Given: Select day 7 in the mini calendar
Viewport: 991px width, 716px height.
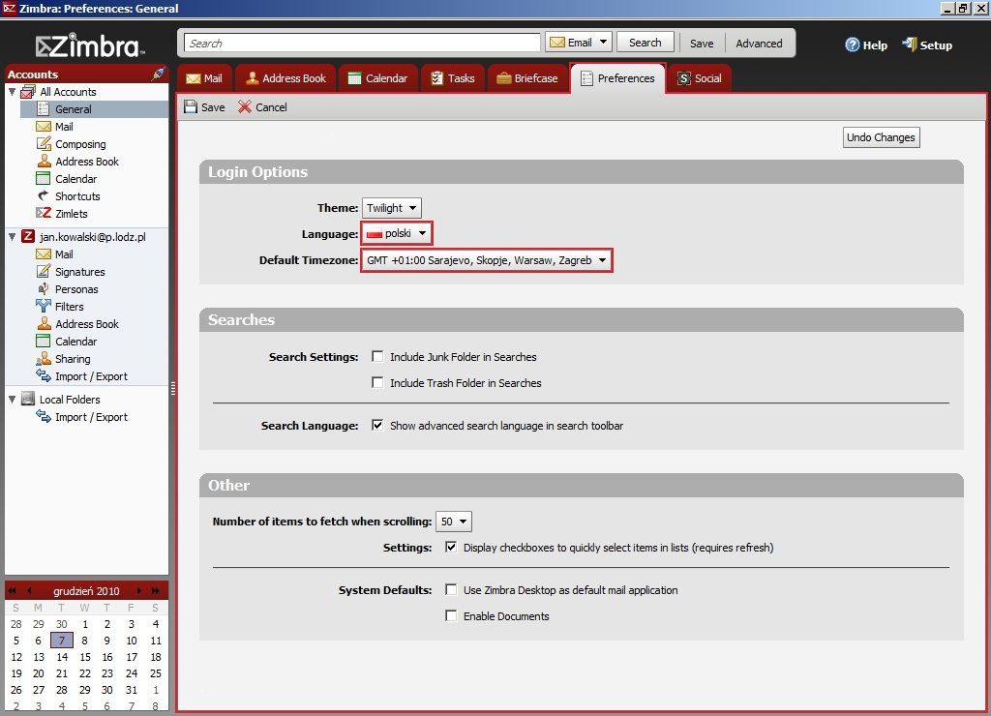Looking at the screenshot, I should coord(61,641).
